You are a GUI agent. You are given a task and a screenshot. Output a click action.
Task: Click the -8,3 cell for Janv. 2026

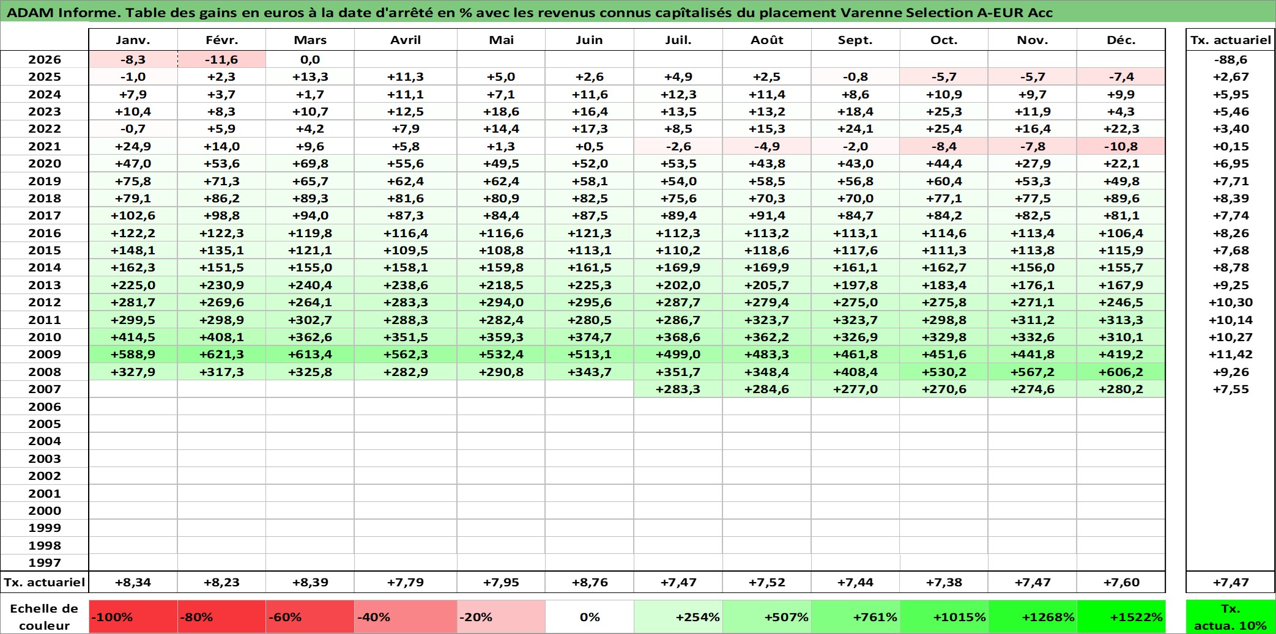click(x=133, y=59)
